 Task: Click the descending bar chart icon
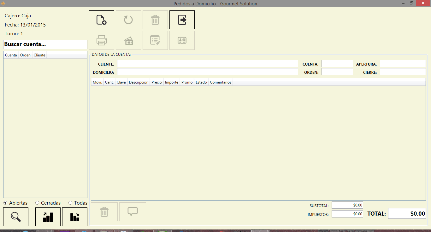pyautogui.click(x=75, y=217)
